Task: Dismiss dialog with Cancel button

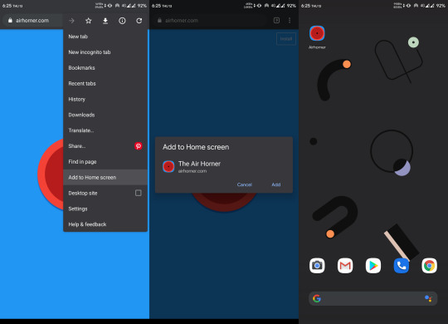Action: coord(245,184)
